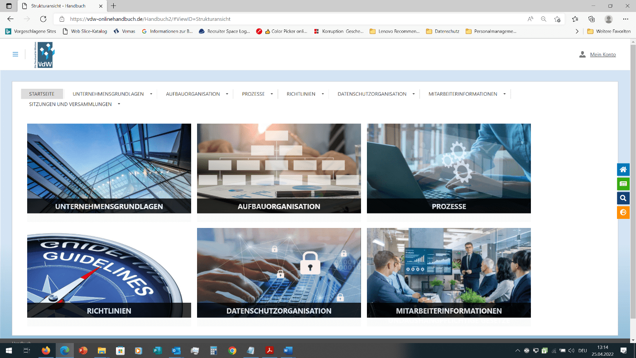Reload the page with the refresh icon
636x358 pixels.
pos(43,19)
